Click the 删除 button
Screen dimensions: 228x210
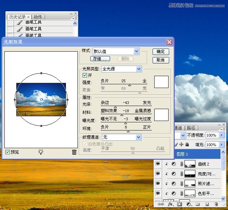pos(125,59)
